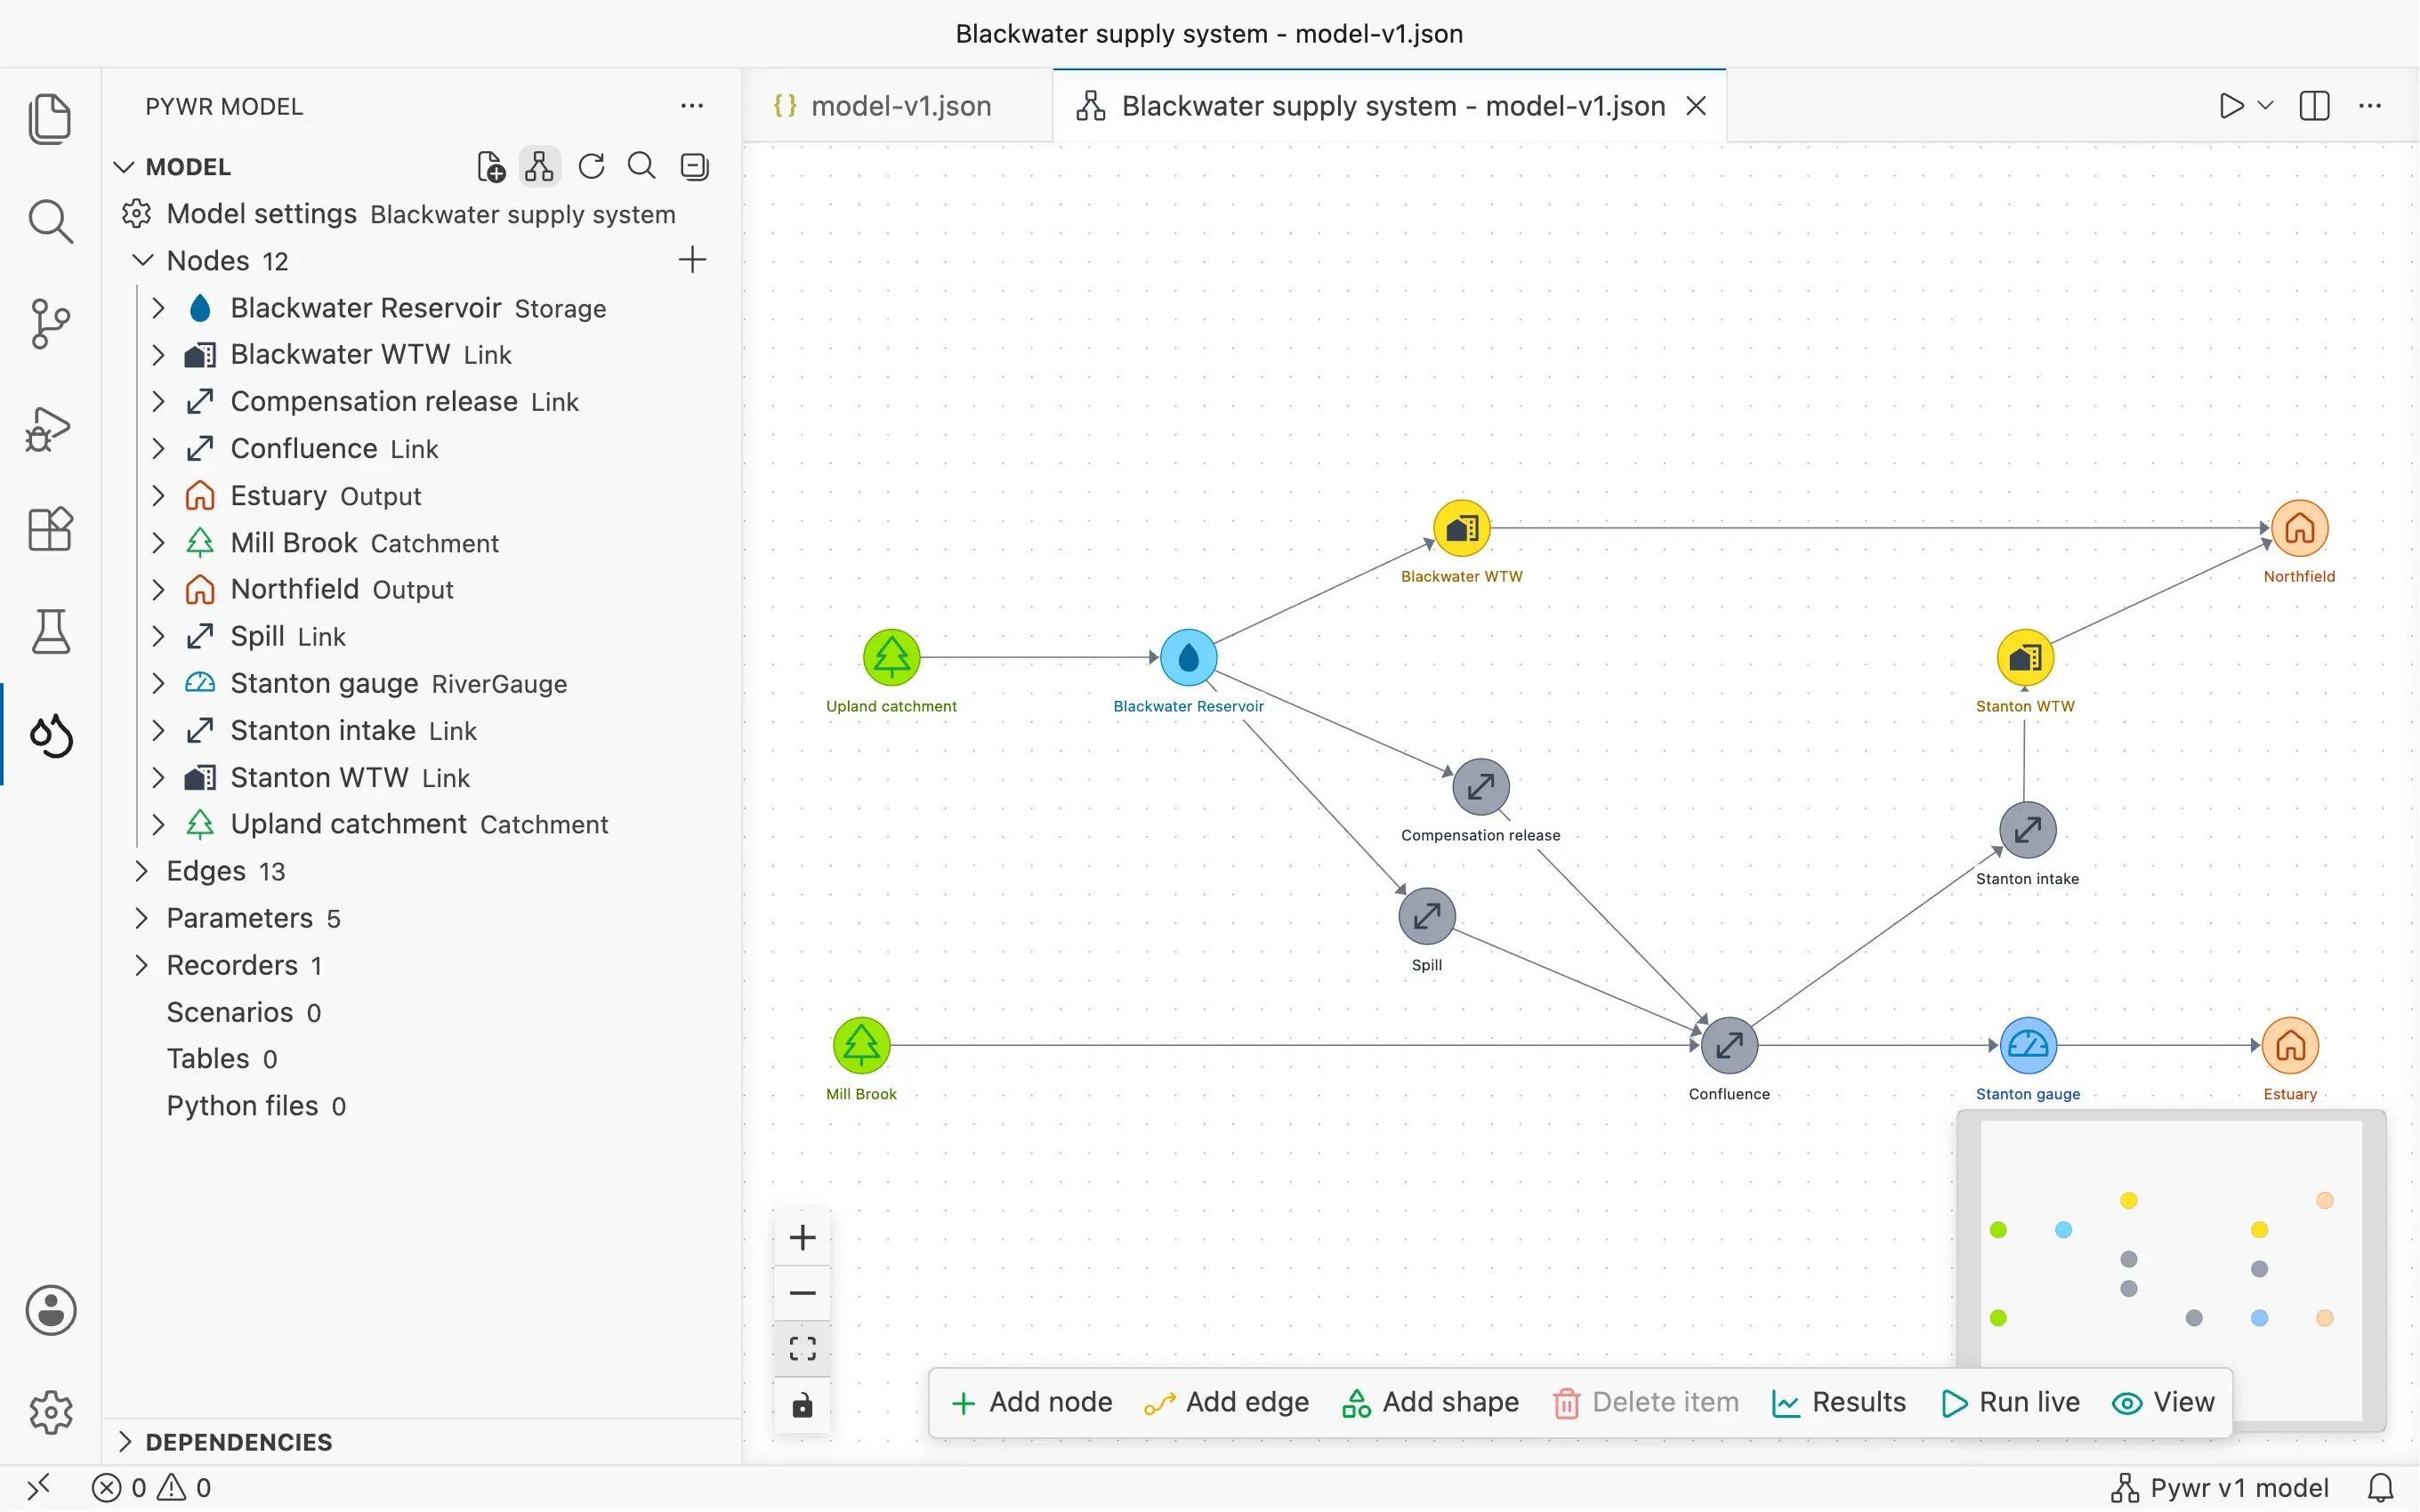Viewport: 2420px width, 1512px height.
Task: Click the new model file icon
Action: point(490,166)
